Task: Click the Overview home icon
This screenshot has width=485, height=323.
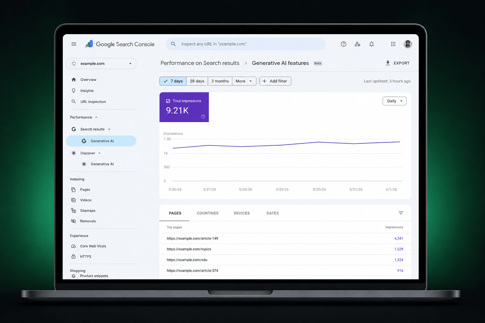Action: tap(74, 79)
